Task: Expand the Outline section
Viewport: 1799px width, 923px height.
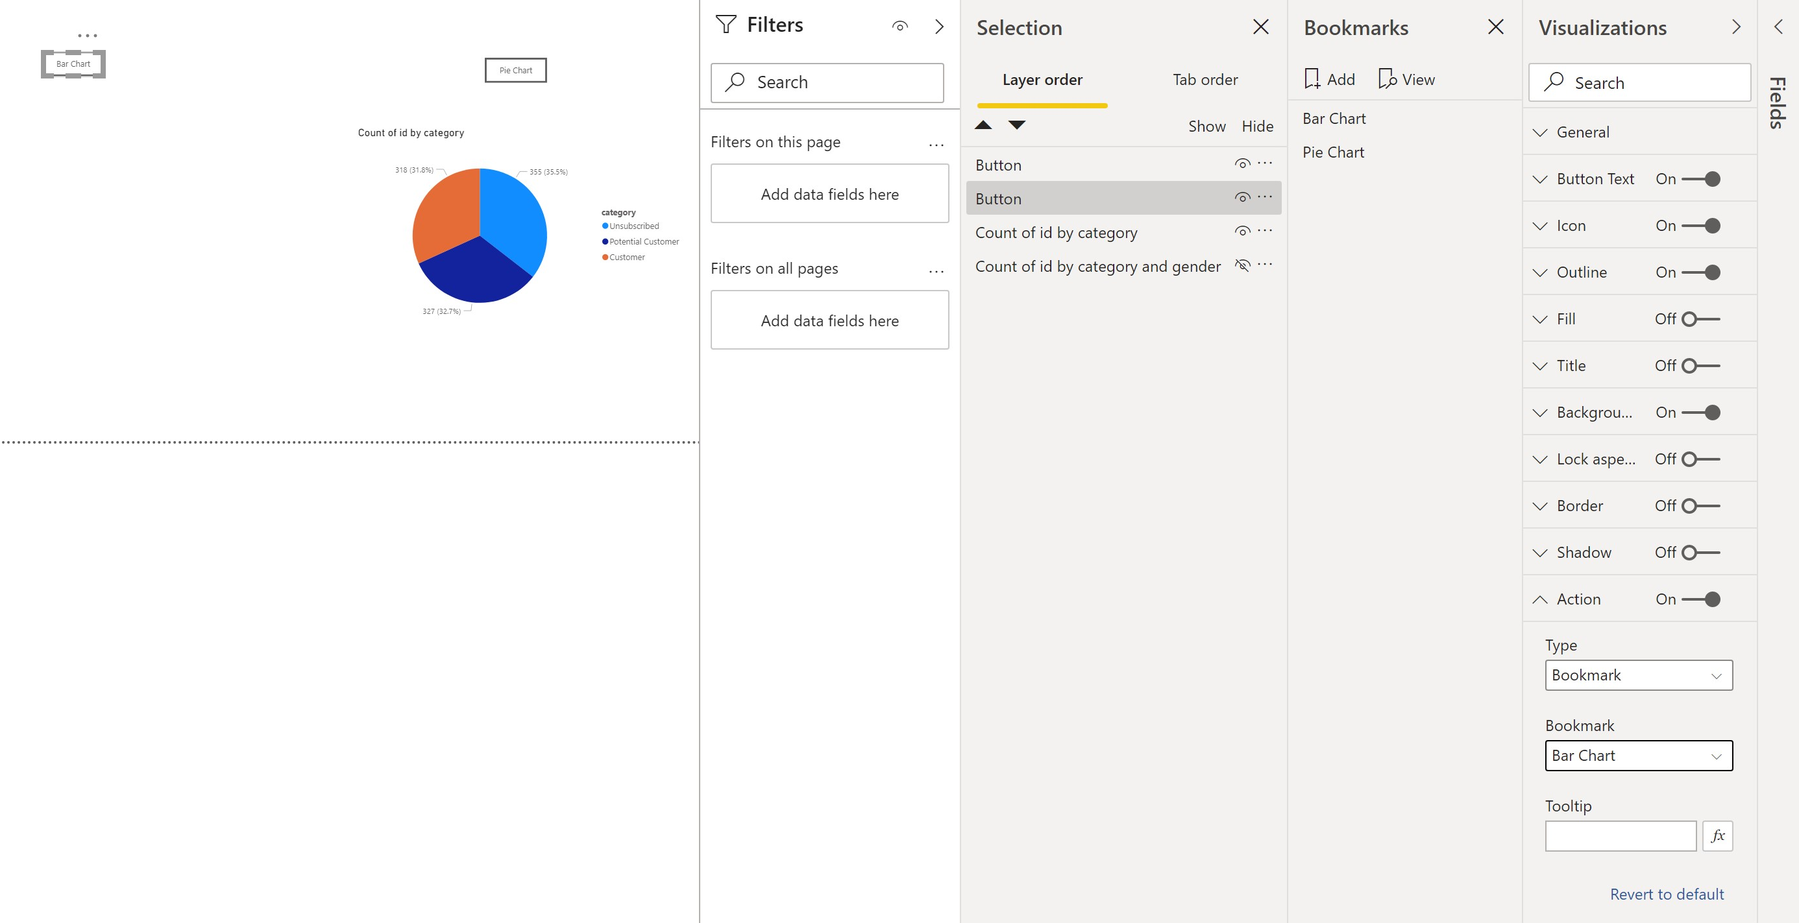Action: [x=1540, y=273]
